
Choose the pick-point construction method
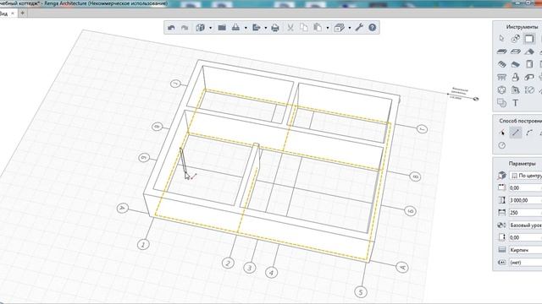(502, 133)
